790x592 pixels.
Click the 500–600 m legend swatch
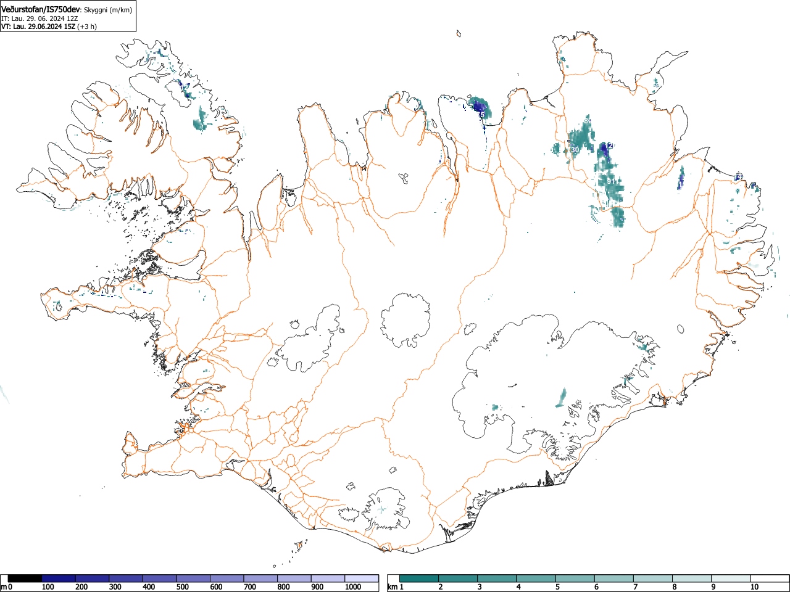tap(193, 578)
